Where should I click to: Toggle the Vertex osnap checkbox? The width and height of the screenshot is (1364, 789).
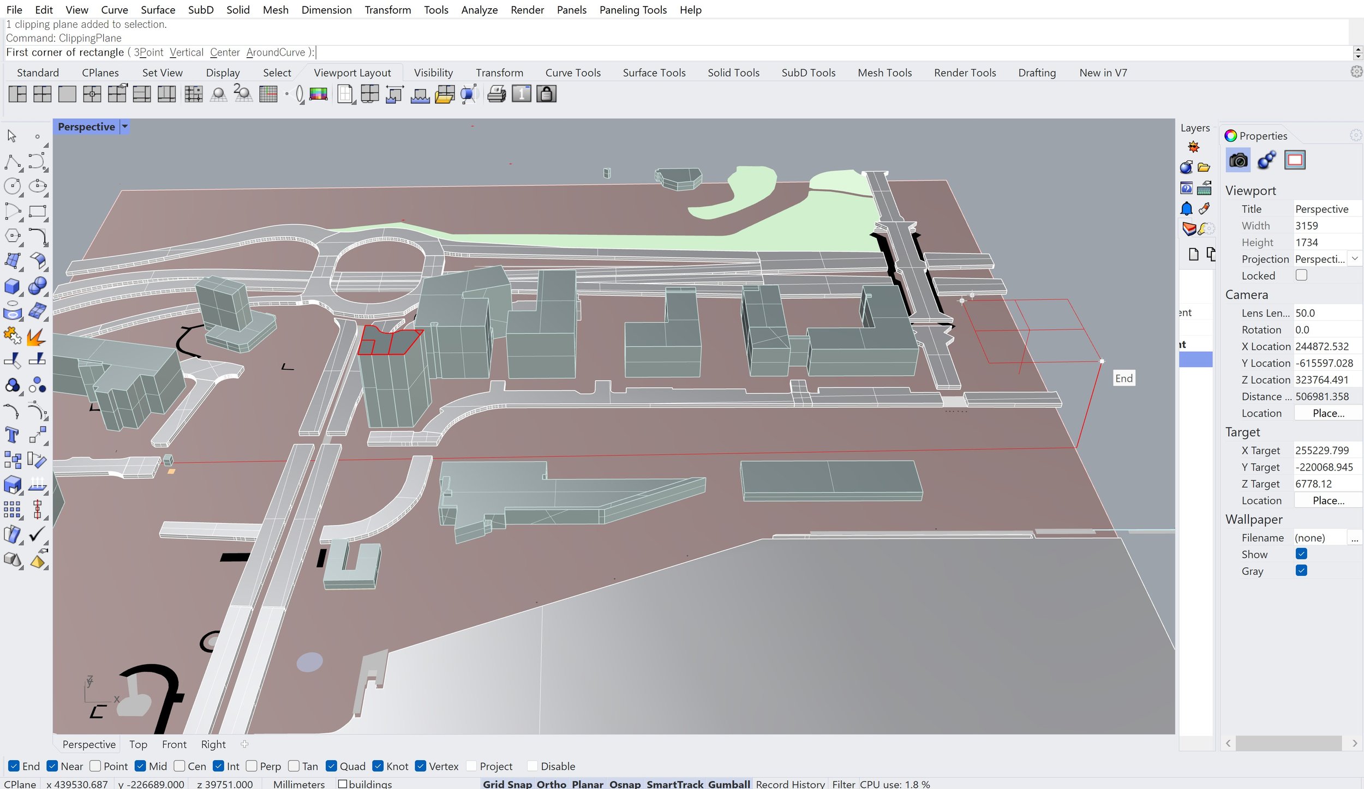[423, 766]
